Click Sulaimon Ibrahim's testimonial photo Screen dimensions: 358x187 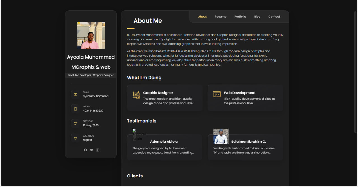point(221,136)
